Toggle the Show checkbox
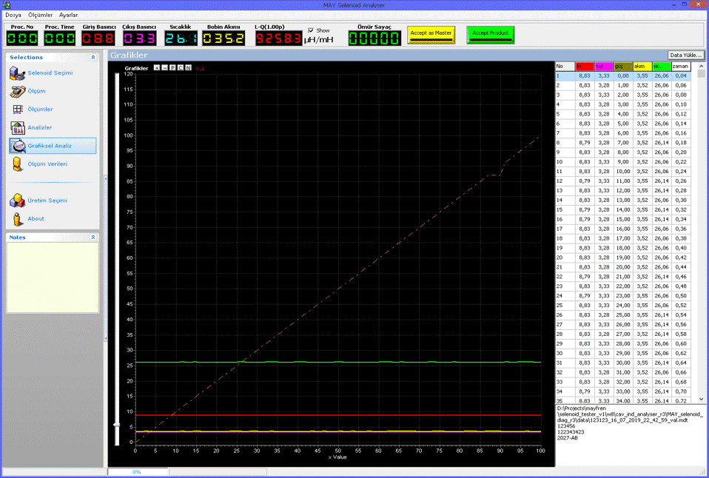 [311, 30]
